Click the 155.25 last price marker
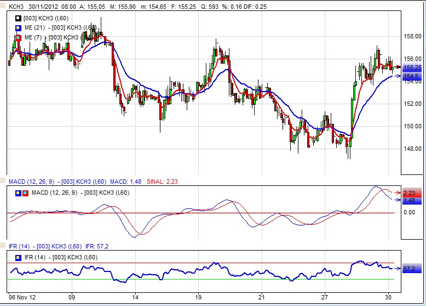The image size is (426, 306). [411, 67]
